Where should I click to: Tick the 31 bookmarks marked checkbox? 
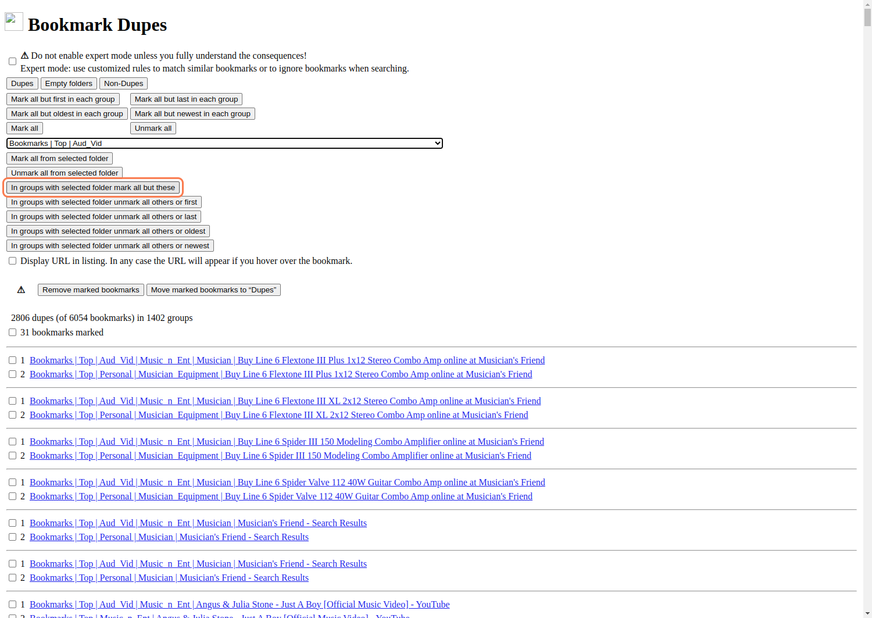click(12, 333)
